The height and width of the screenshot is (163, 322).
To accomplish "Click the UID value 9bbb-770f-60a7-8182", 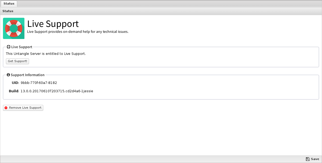I will tap(39, 83).
